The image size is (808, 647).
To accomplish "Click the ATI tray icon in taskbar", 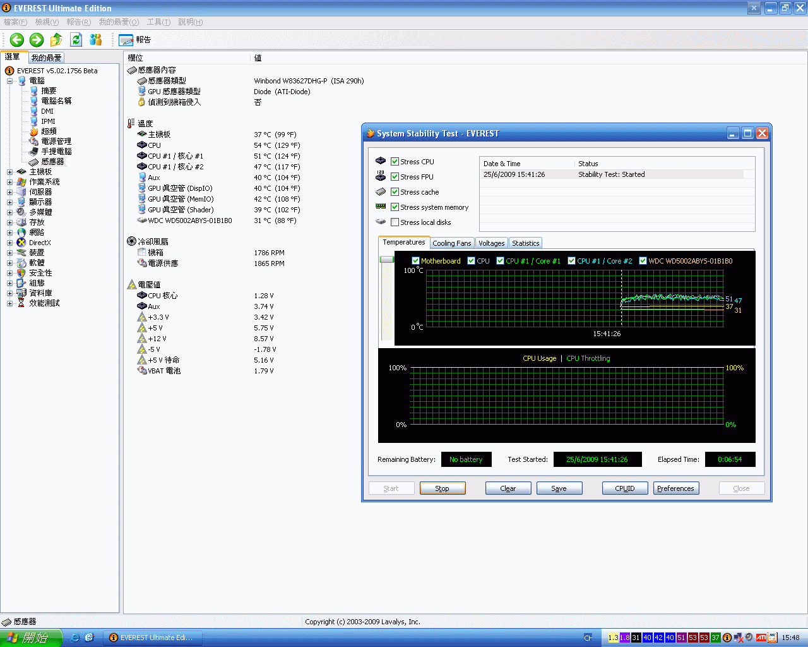I will (x=761, y=638).
